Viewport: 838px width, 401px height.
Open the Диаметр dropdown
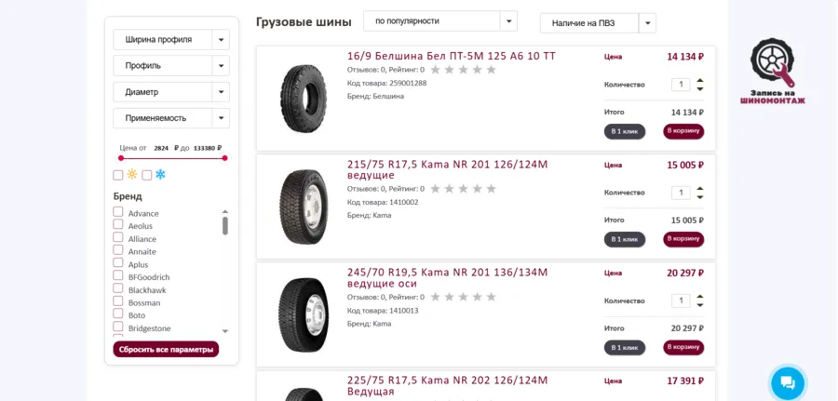pos(171,92)
